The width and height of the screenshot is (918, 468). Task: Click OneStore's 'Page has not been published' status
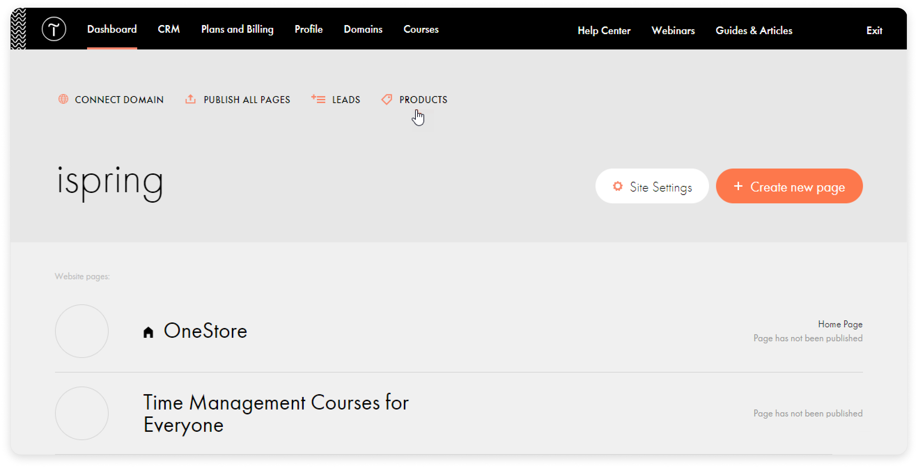(x=808, y=338)
